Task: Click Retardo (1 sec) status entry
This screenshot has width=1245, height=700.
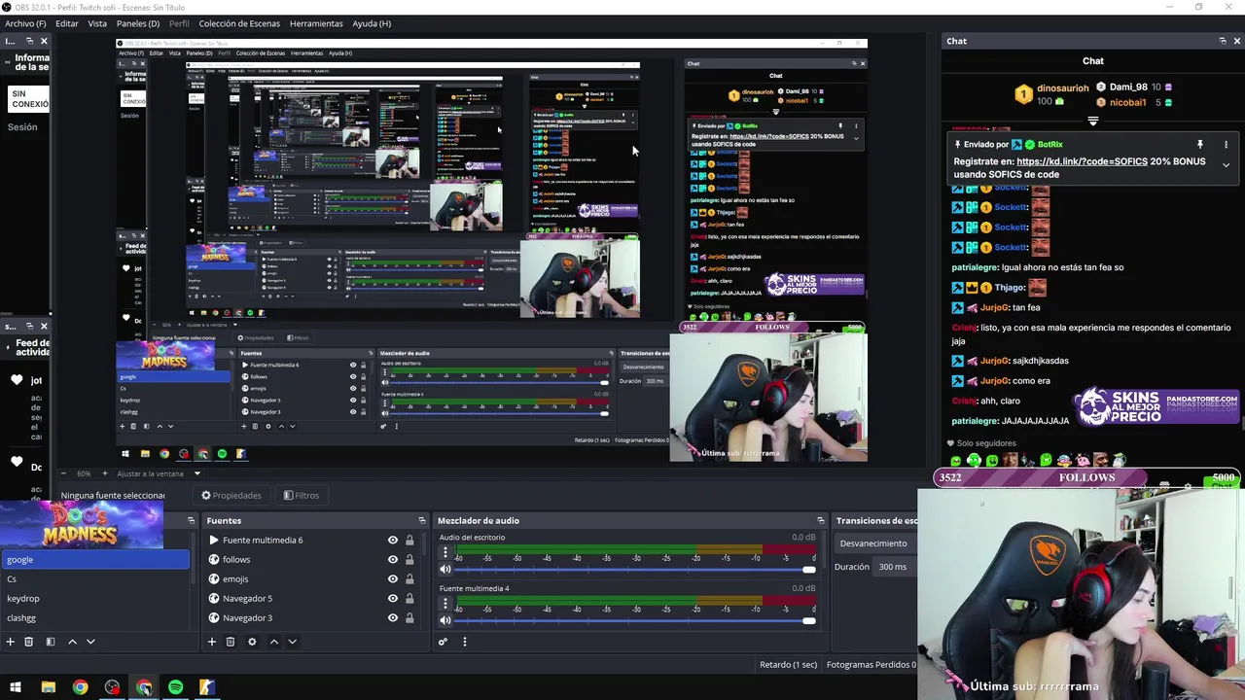Action: pos(788,665)
